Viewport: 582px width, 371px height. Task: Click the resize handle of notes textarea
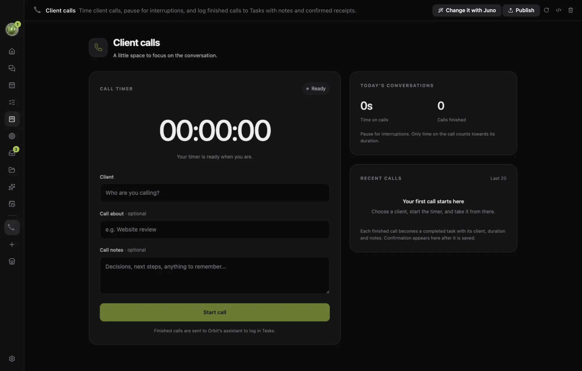(x=327, y=292)
